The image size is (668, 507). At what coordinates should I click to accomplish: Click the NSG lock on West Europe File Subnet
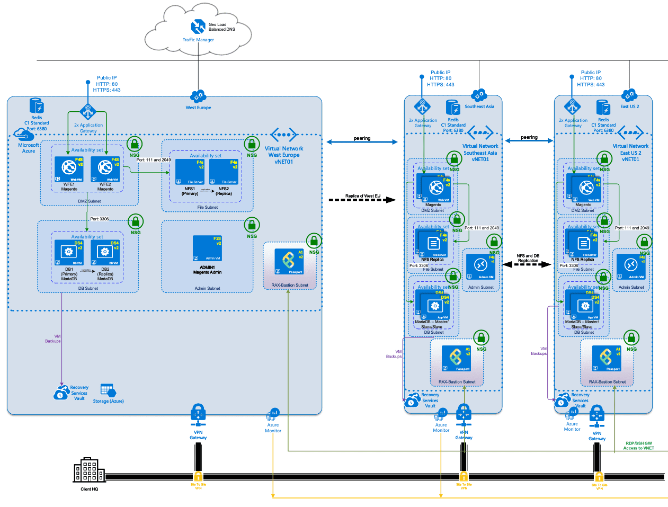tap(252, 144)
